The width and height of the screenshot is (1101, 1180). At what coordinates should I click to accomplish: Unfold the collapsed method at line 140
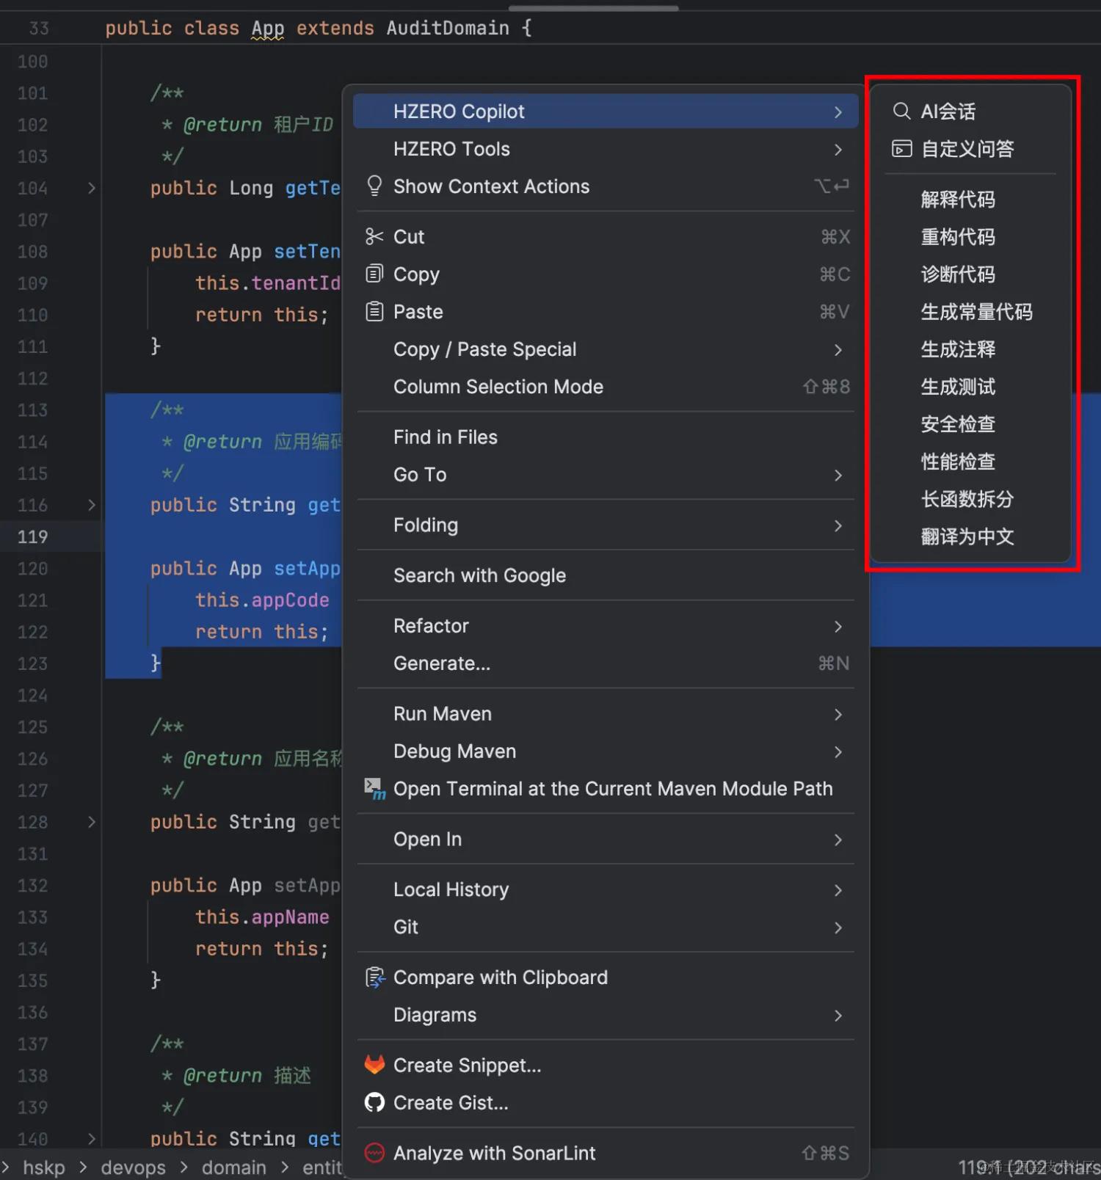pos(92,1139)
